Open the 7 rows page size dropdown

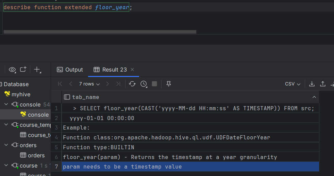point(89,84)
